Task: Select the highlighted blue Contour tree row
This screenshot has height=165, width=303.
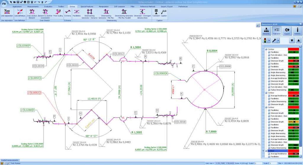Action: (278, 151)
